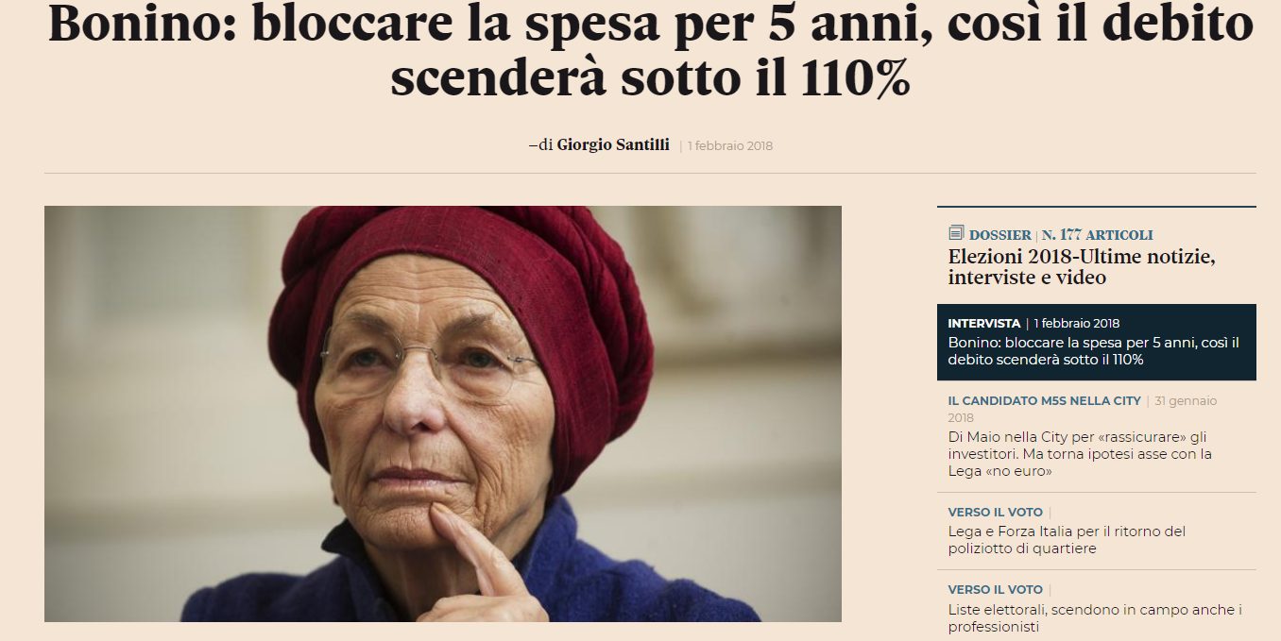Click the sidebar date '1 febbraio 2018'
Image resolution: width=1281 pixels, height=641 pixels.
pos(1077,324)
